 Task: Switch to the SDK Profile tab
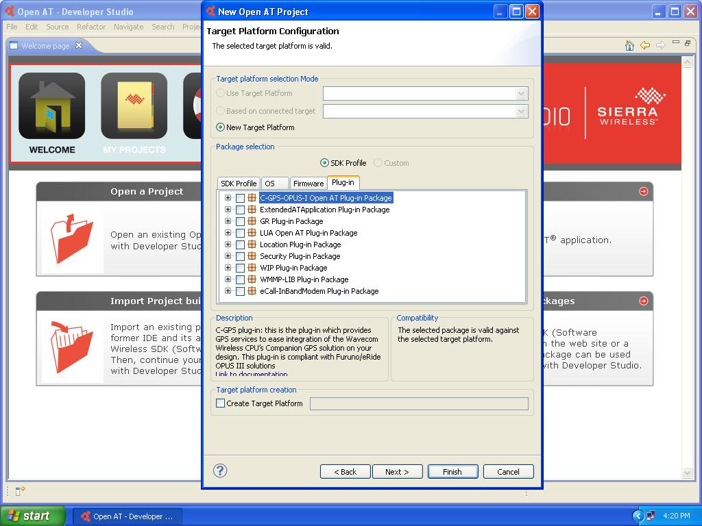[x=239, y=184]
